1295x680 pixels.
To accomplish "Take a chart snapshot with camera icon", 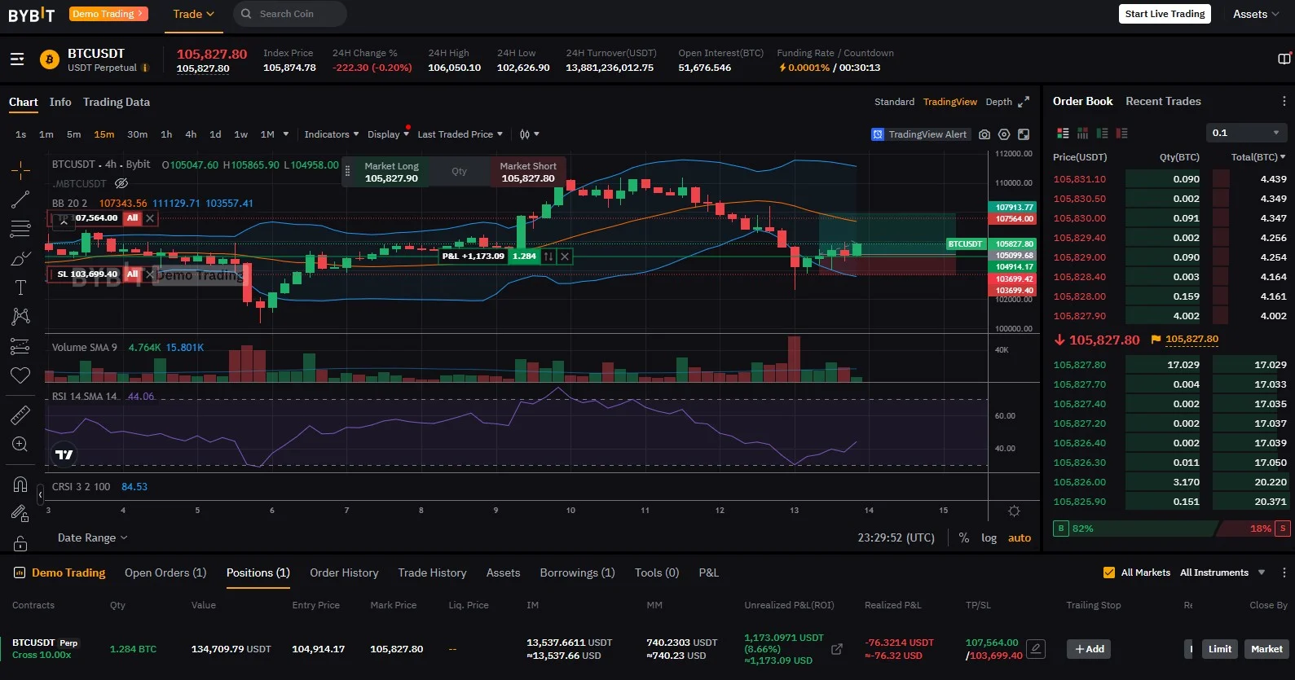I will [984, 134].
